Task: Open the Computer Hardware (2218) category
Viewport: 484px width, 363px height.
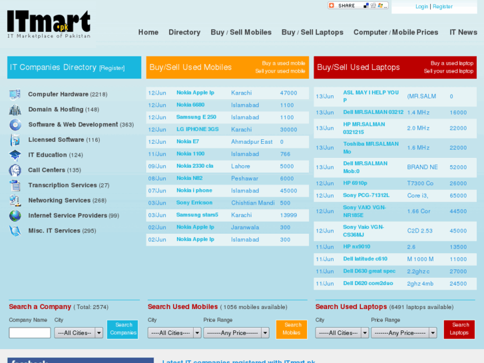Action: point(68,94)
